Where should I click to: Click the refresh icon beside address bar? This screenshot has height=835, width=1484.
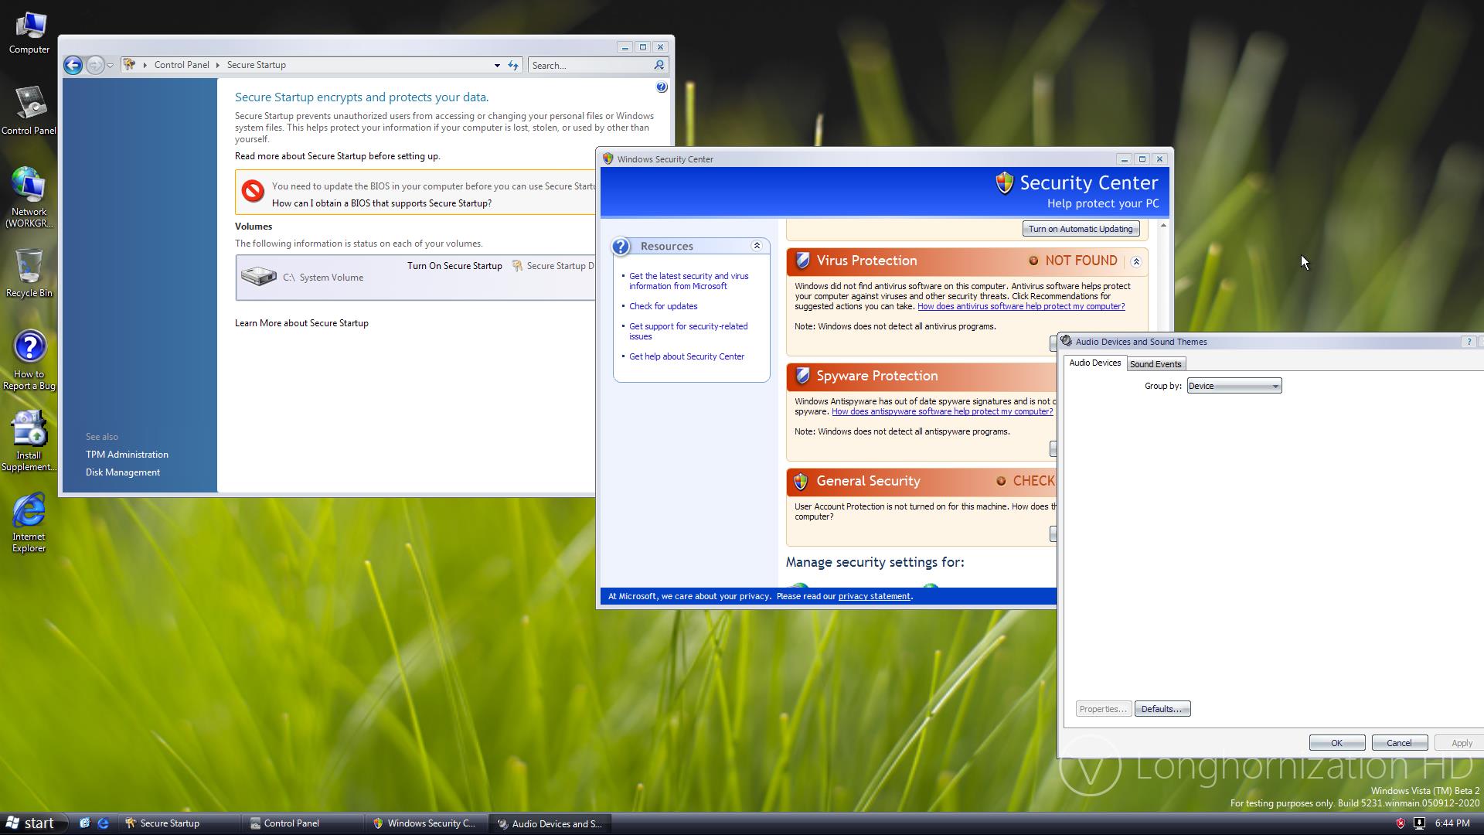[x=513, y=66]
